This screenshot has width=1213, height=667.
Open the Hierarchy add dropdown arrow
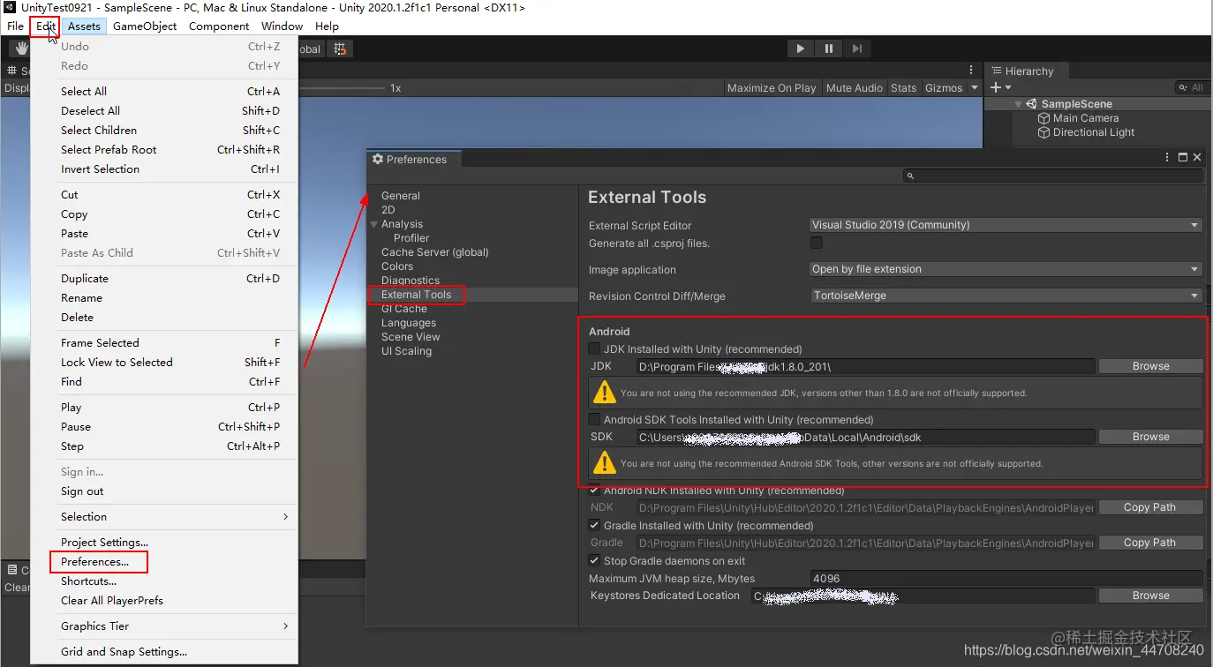click(x=1008, y=87)
